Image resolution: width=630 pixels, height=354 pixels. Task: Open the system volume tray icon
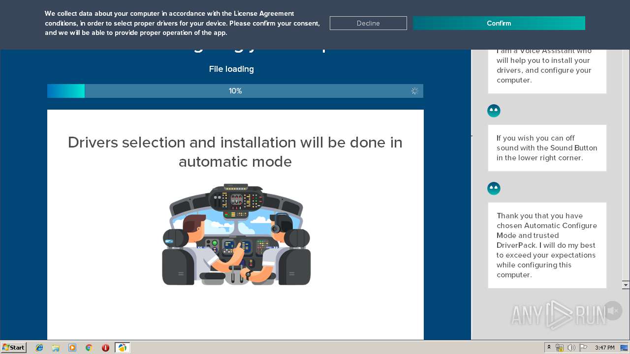point(571,348)
